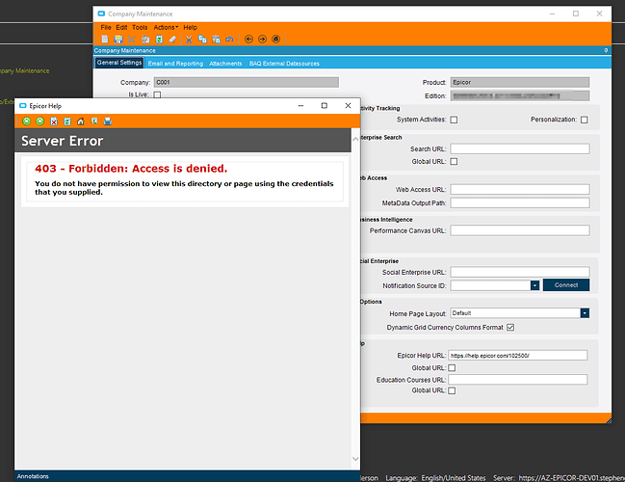This screenshot has height=482, width=625.
Task: Open the File menu
Action: point(106,28)
